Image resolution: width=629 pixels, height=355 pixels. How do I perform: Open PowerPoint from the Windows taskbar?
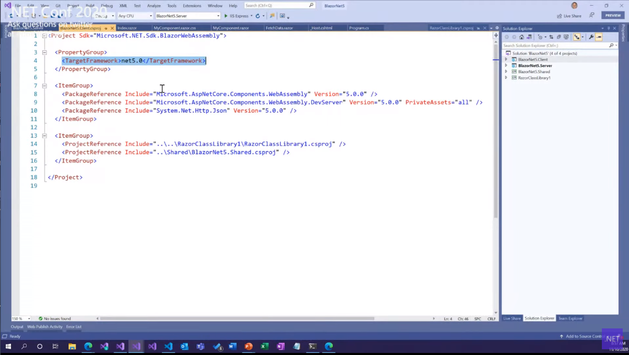pyautogui.click(x=248, y=346)
